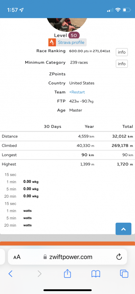Select the 30 Days column header
This screenshot has height=294, width=135.
53,126
